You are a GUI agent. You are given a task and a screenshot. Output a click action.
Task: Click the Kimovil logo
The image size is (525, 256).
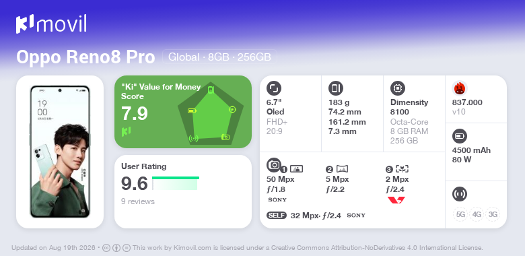click(51, 24)
